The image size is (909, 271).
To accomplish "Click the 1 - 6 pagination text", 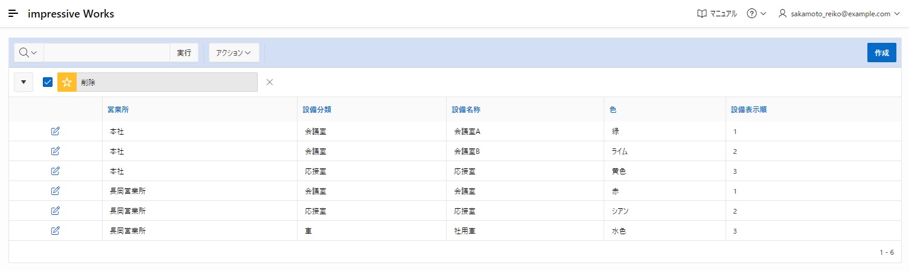I will point(887,252).
